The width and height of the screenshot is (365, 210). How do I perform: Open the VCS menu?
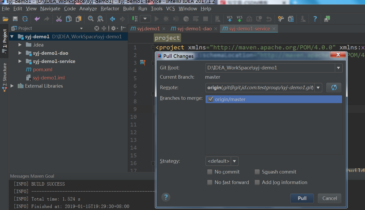pyautogui.click(x=171, y=8)
